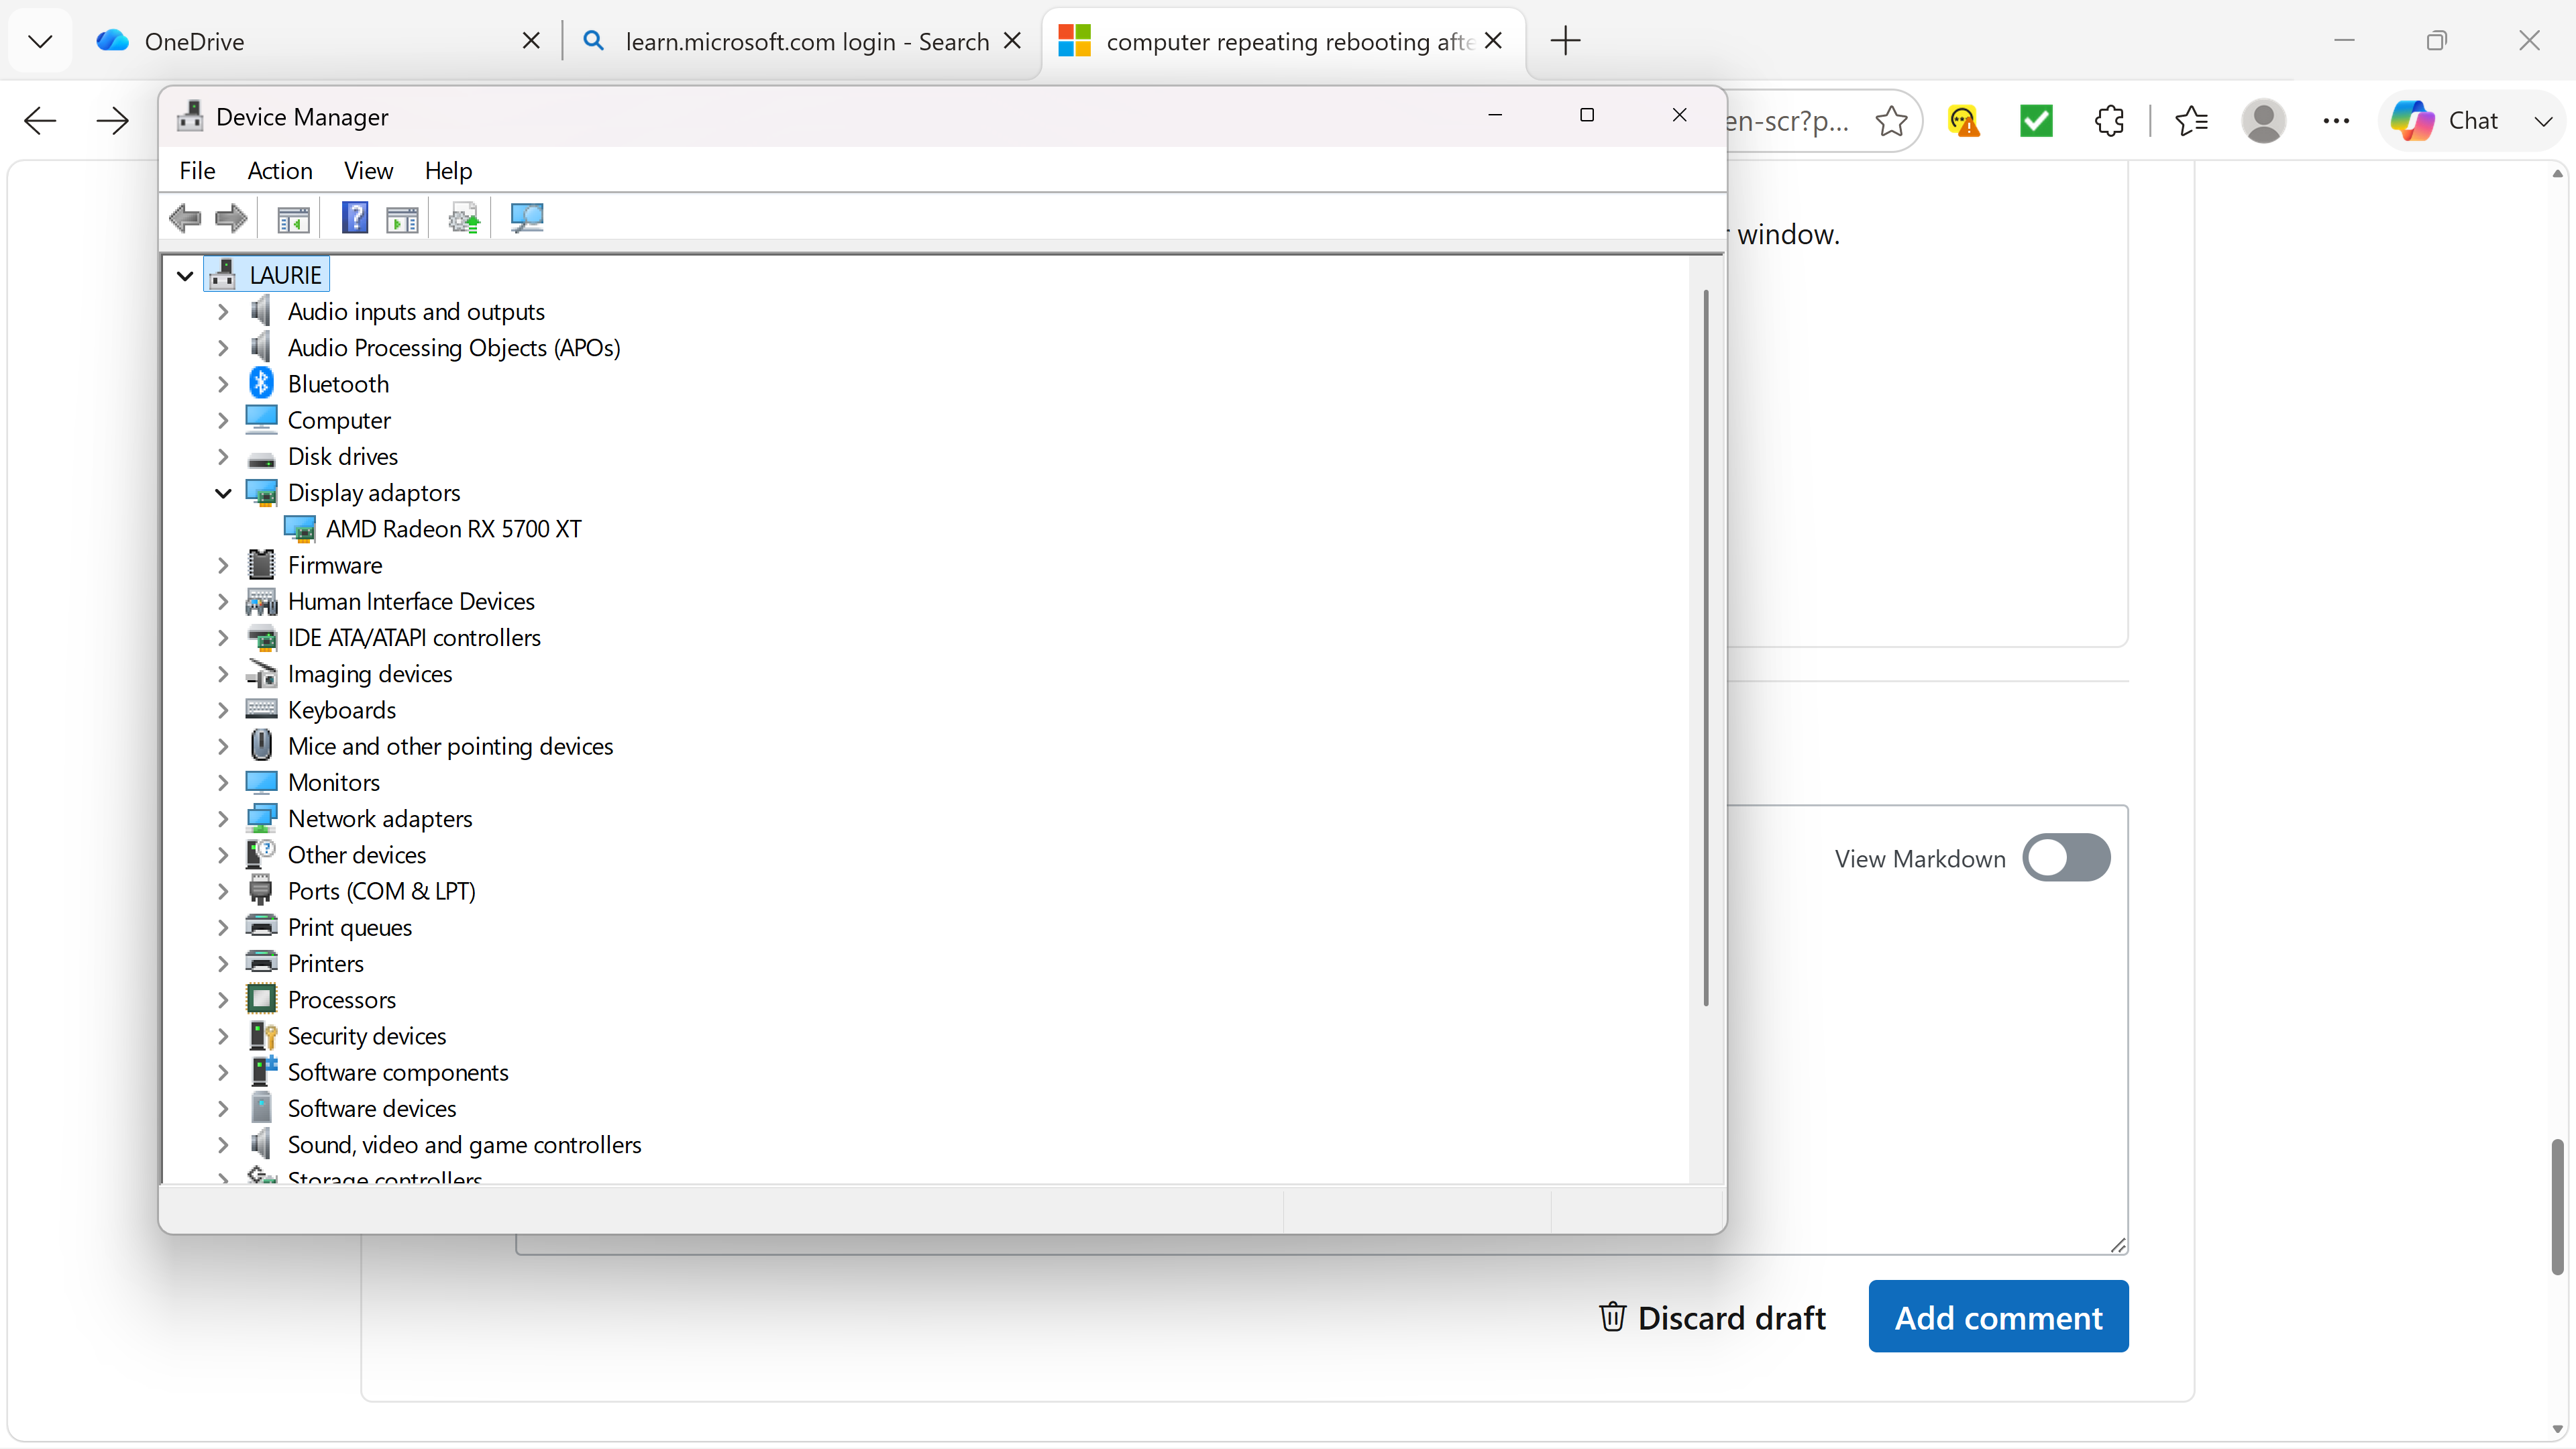Click the Device Manager vertical scrollbar
This screenshot has width=2576, height=1449.
pos(1706,647)
